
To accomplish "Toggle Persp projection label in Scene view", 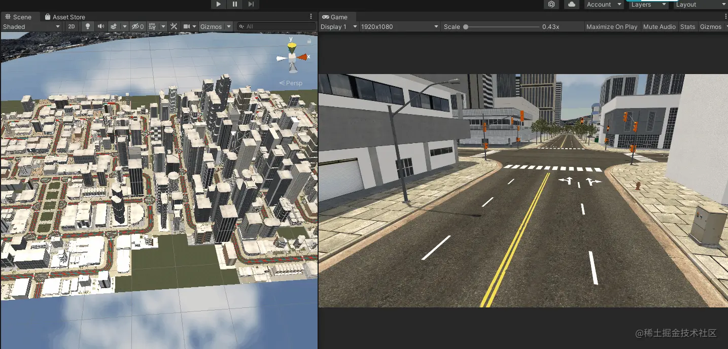I will 291,83.
